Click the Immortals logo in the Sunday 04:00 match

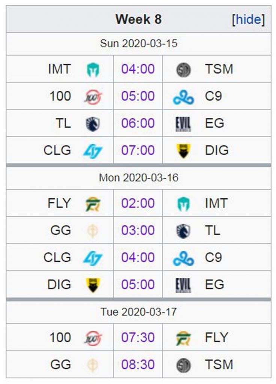click(93, 69)
